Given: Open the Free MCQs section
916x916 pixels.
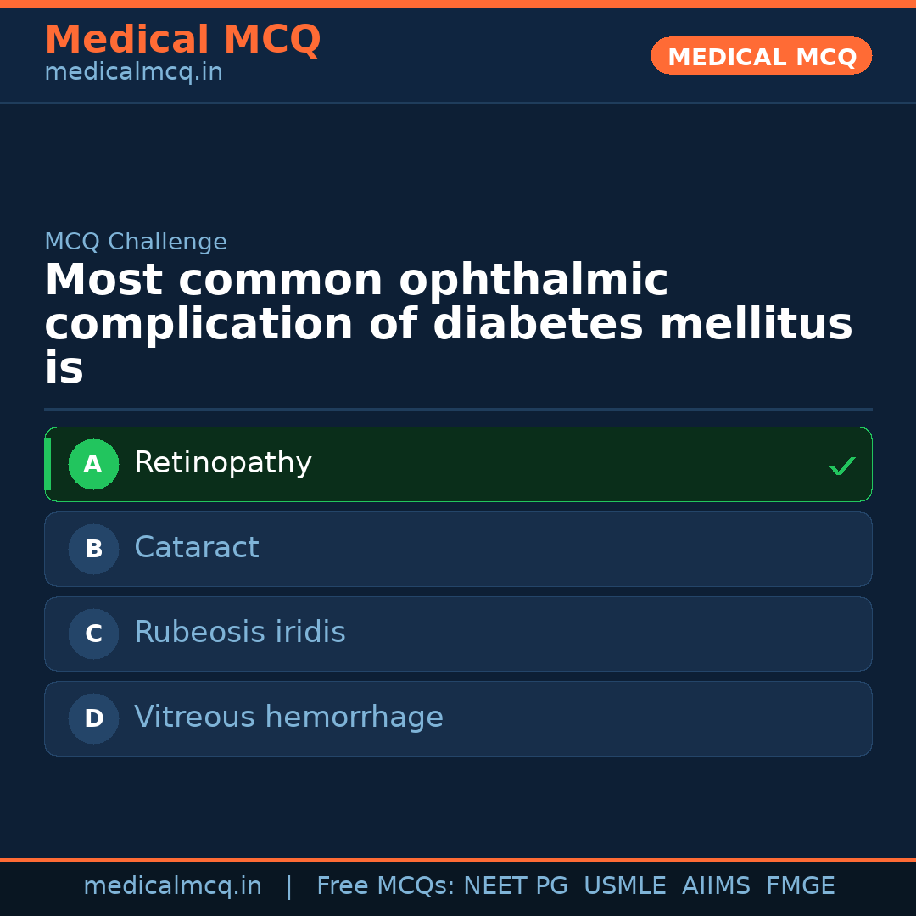Looking at the screenshot, I should point(386,885).
